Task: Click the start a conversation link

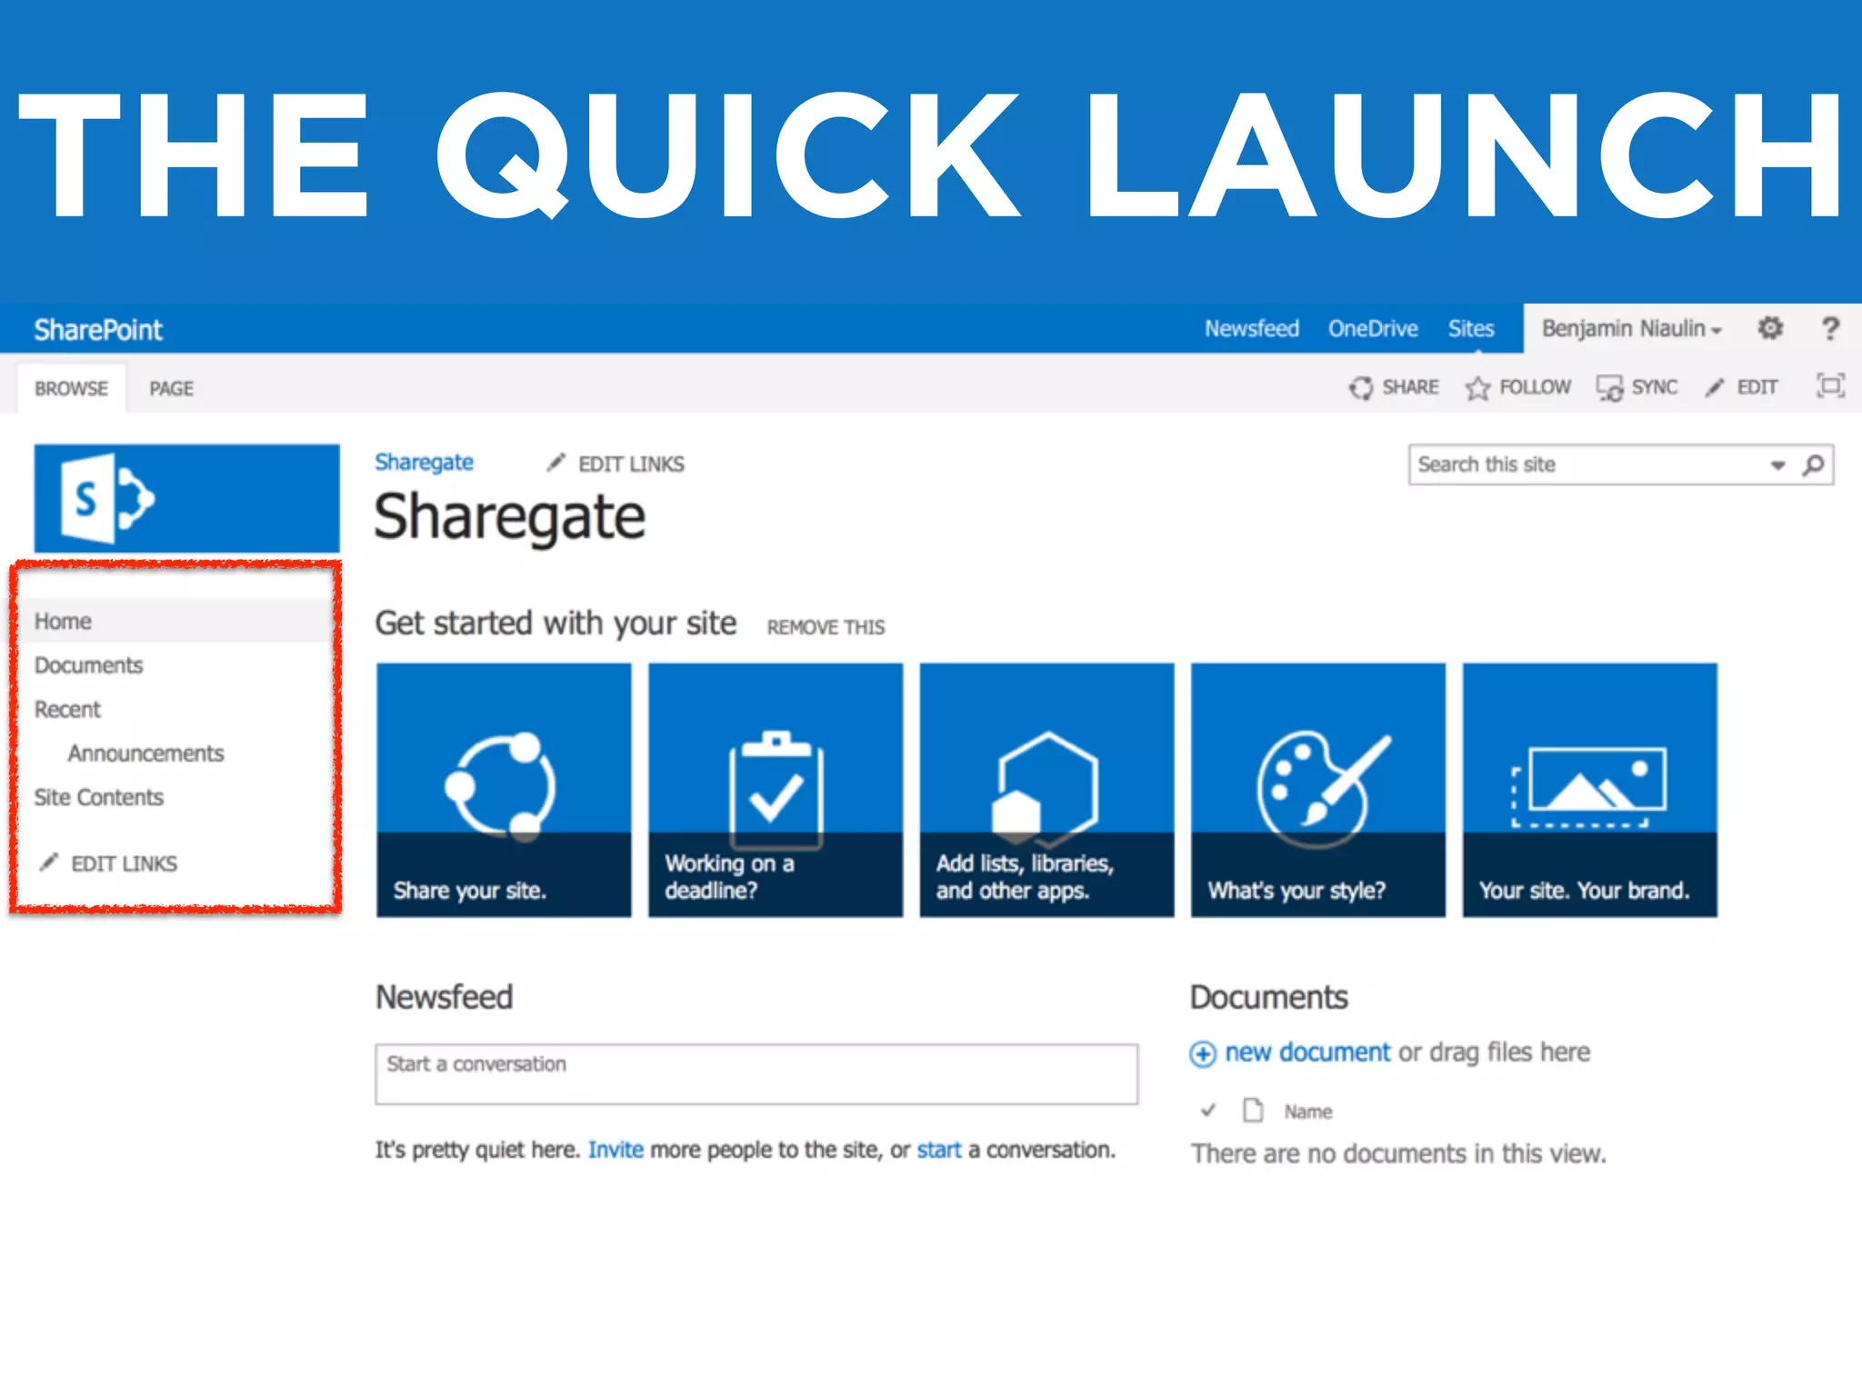Action: [x=938, y=1150]
